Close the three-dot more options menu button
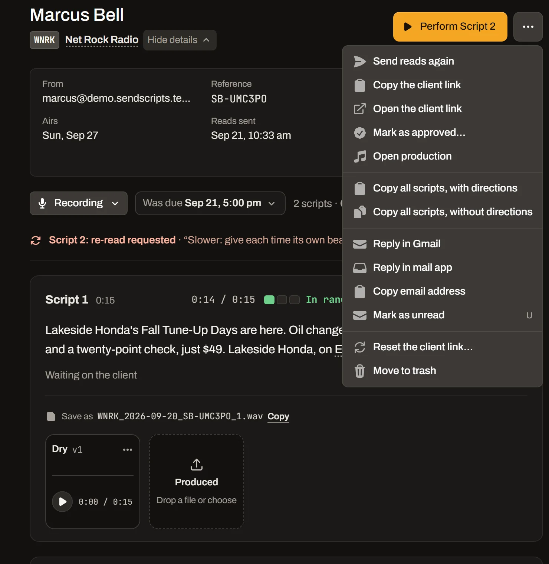The height and width of the screenshot is (564, 549). coord(528,27)
